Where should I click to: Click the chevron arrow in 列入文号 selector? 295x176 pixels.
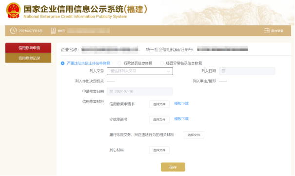click(168, 71)
